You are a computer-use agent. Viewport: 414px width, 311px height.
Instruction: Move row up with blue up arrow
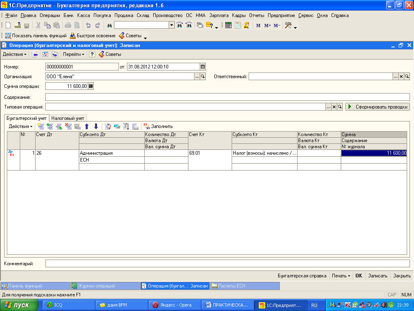(x=87, y=126)
